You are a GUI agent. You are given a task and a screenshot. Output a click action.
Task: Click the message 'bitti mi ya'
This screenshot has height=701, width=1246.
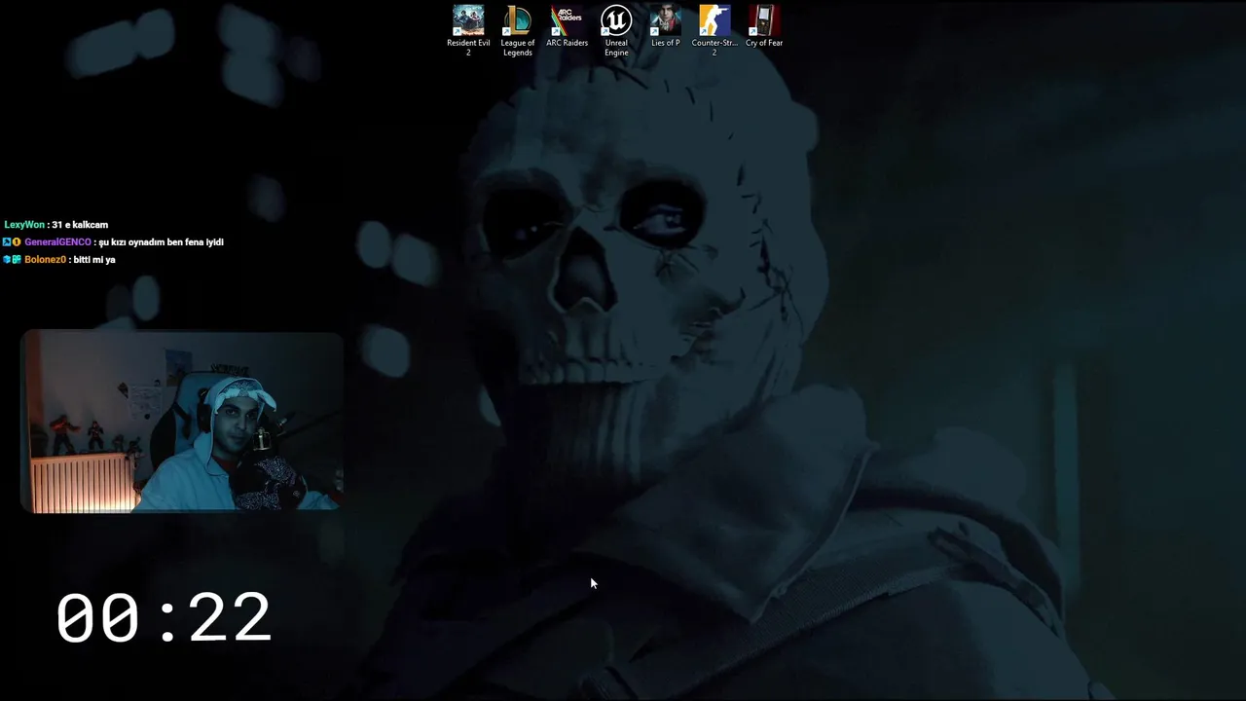point(95,260)
